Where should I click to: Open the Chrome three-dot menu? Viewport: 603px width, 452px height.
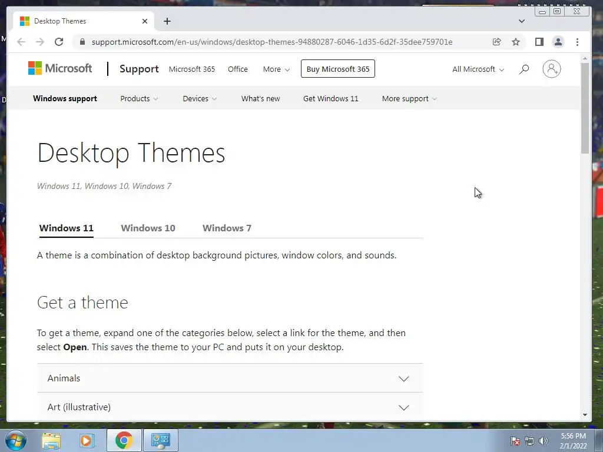(577, 42)
